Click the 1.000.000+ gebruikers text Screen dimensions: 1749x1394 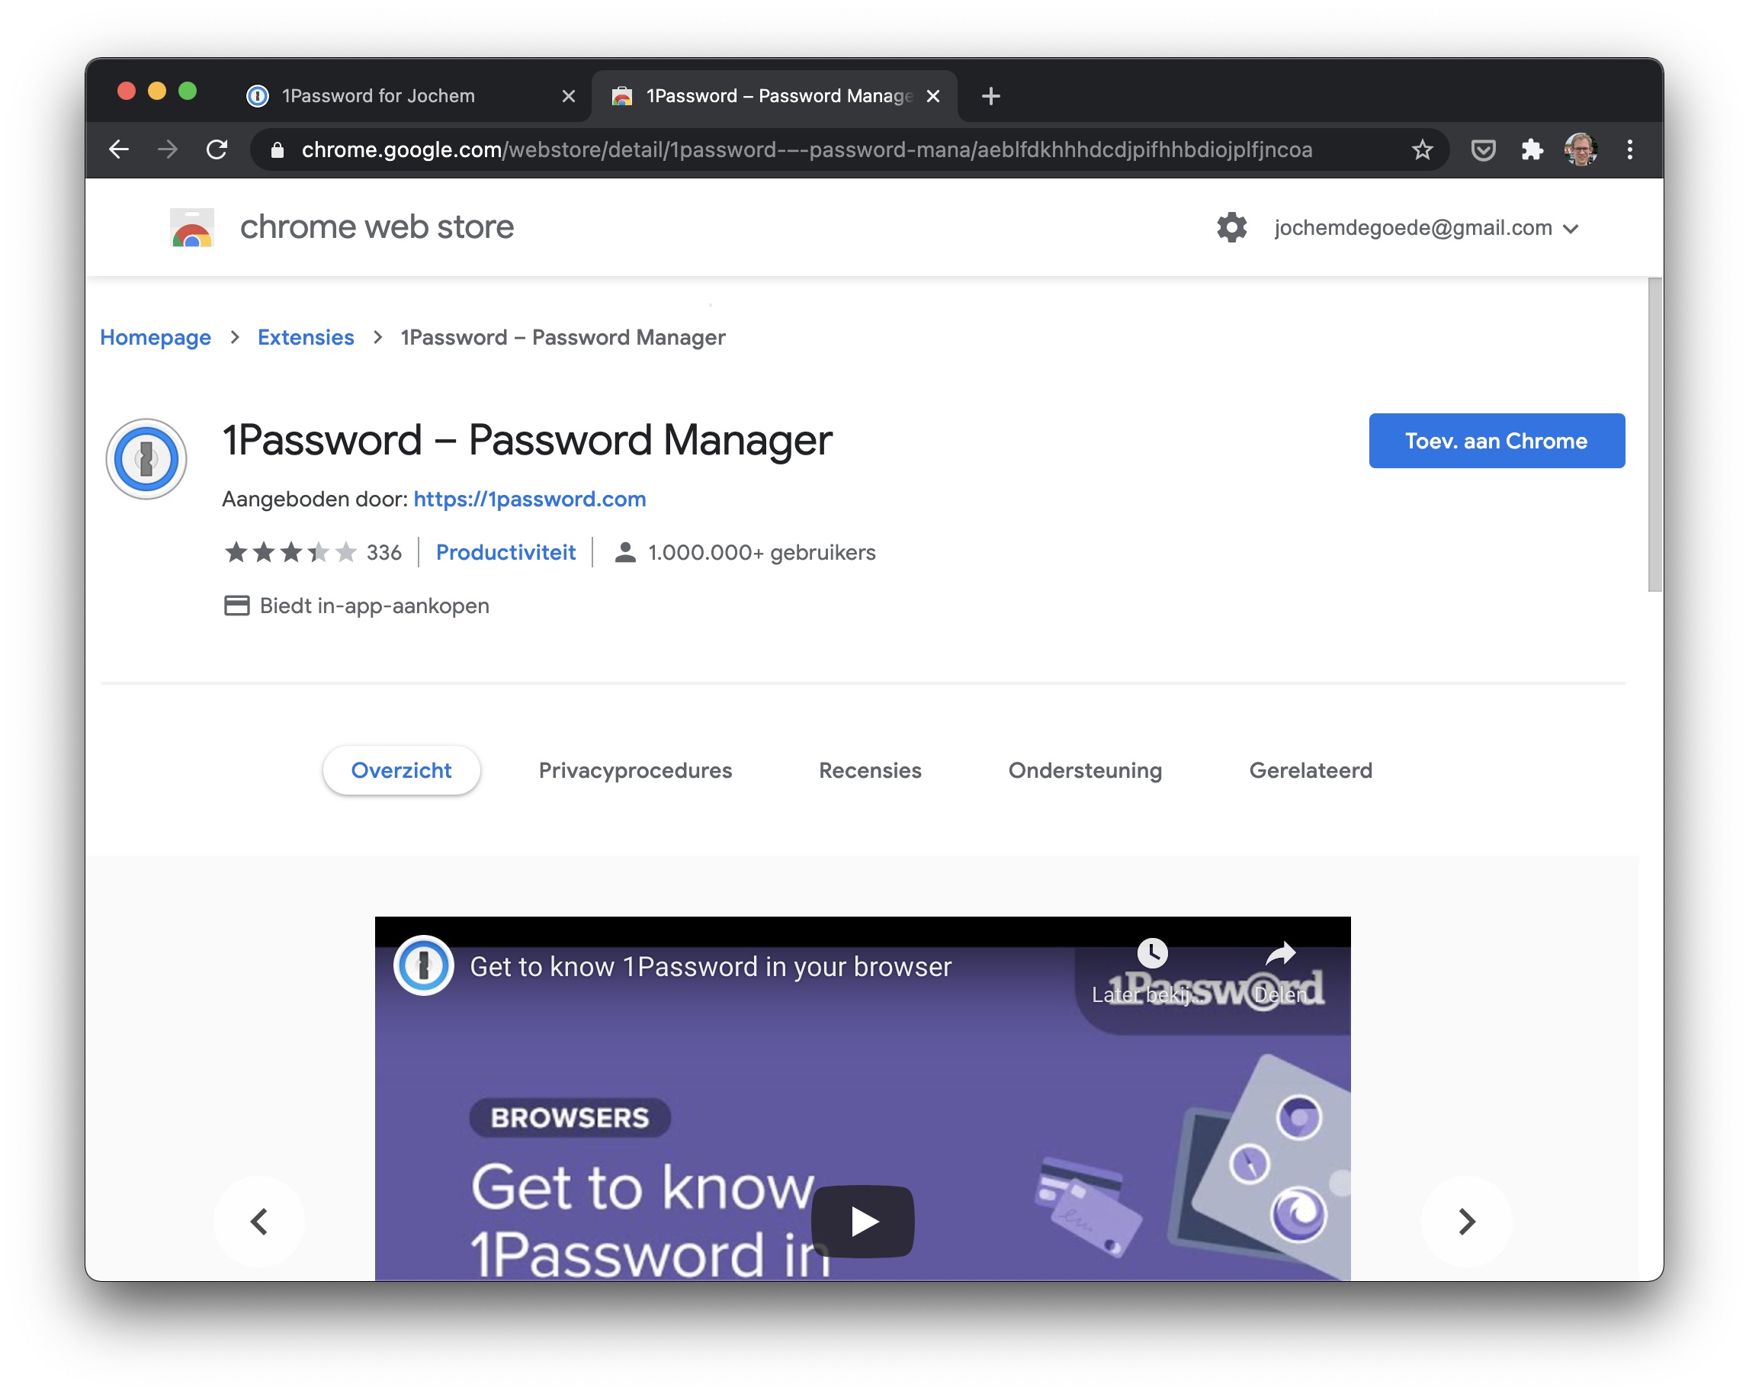click(x=762, y=553)
